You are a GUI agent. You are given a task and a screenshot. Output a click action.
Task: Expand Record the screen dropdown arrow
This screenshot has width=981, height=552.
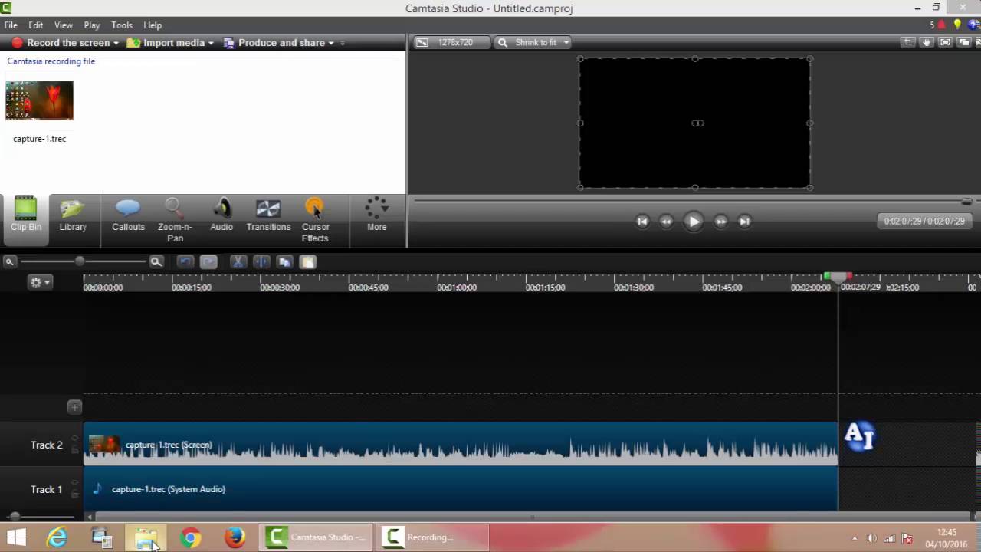coord(116,43)
